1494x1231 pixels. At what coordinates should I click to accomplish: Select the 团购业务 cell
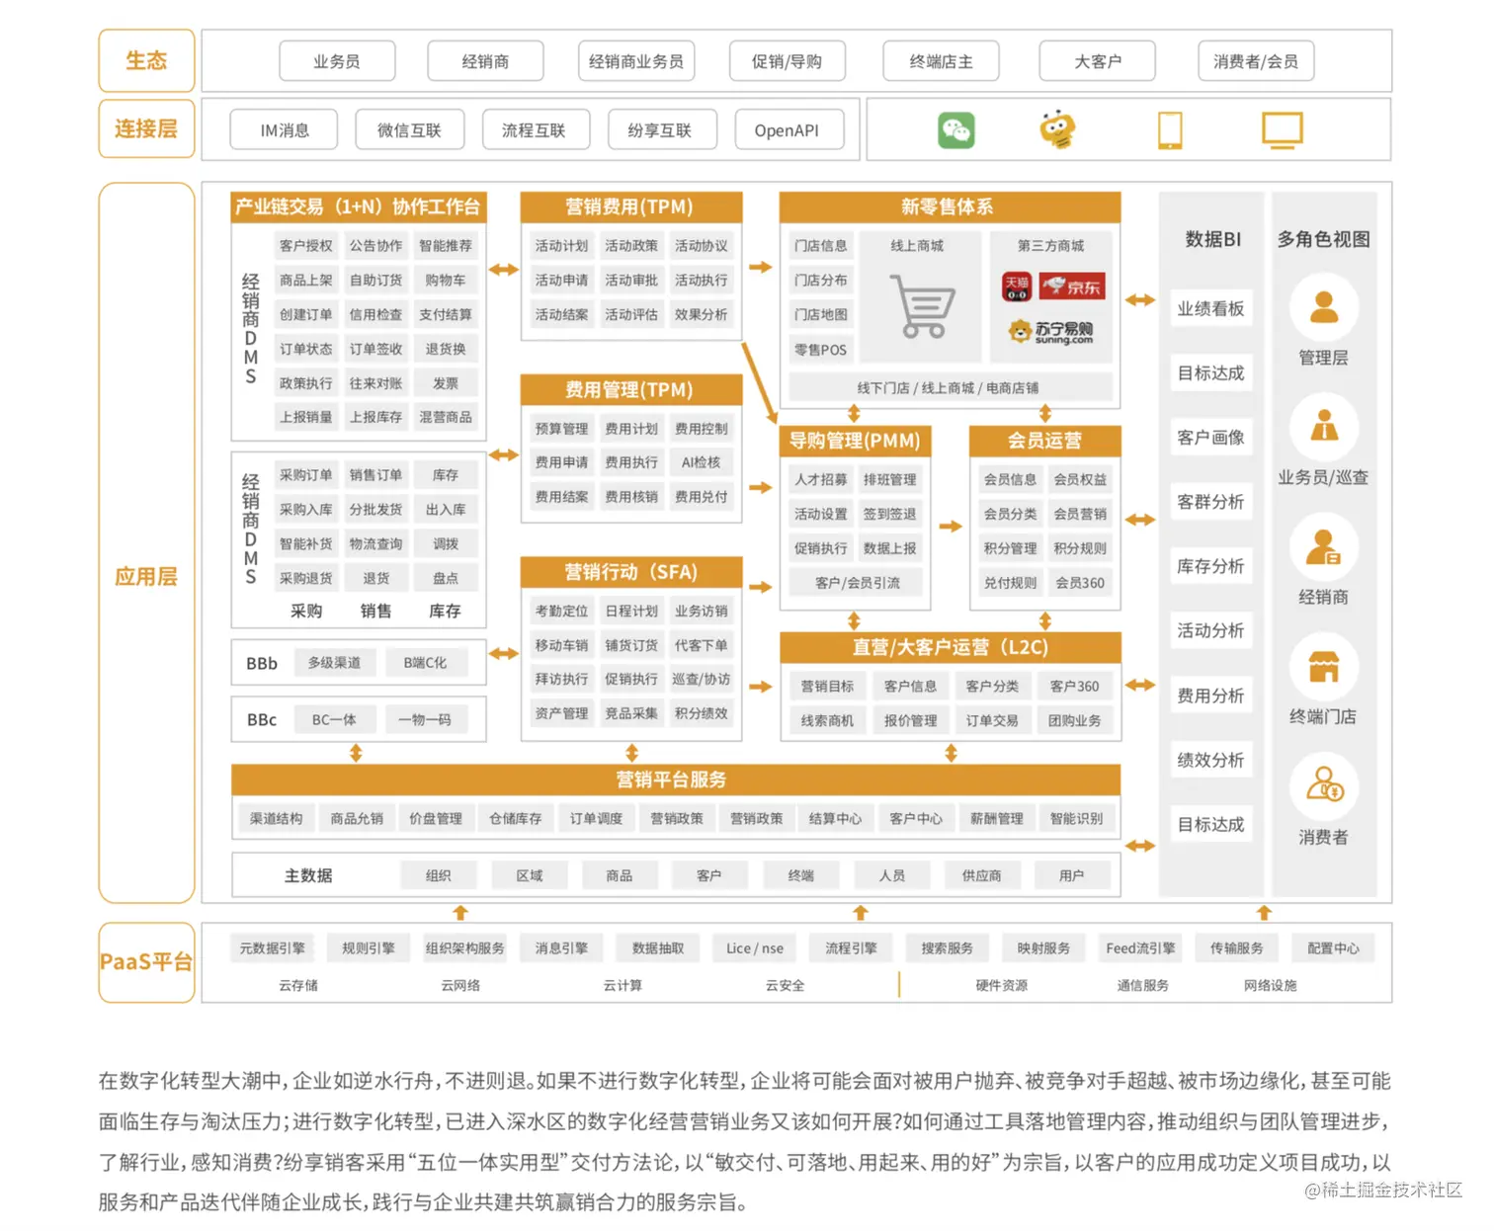point(1074,720)
